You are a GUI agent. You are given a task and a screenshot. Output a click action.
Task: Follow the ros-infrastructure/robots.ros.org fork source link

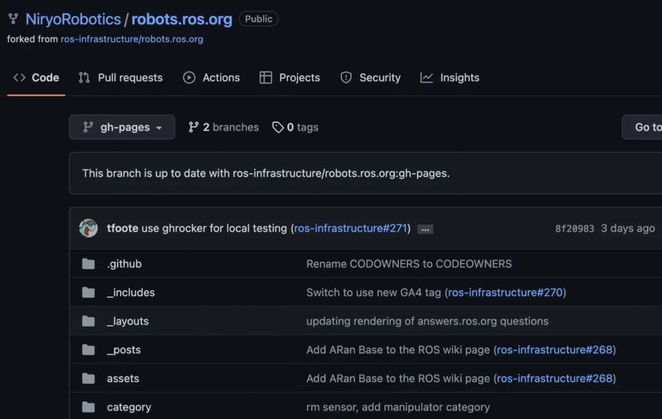132,39
